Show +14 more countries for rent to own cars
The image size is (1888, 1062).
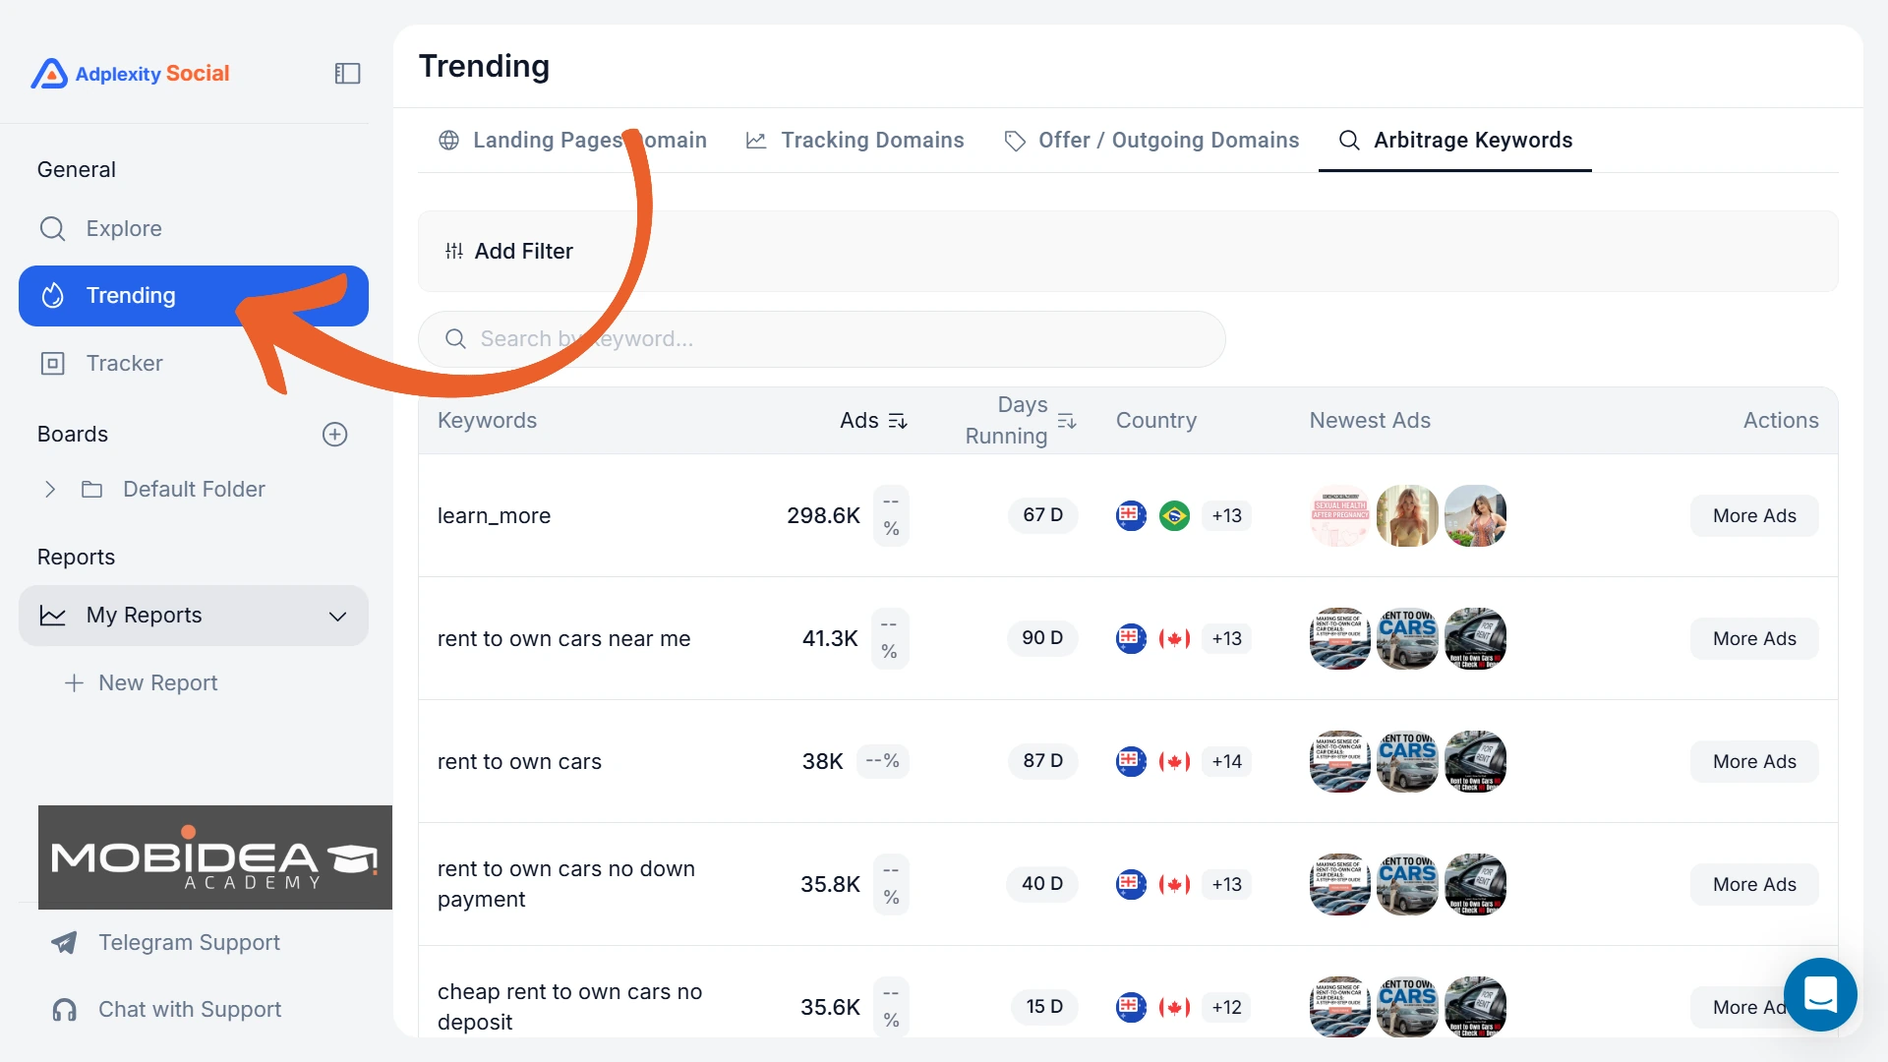click(x=1226, y=761)
